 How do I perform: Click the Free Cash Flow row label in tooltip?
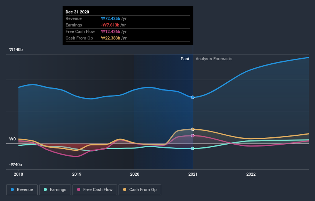[x=80, y=31]
